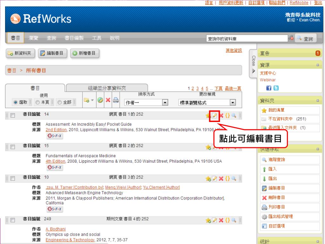Collapse the 統計 sidebar panel
Screen dimensions: 325x244
[318, 241]
